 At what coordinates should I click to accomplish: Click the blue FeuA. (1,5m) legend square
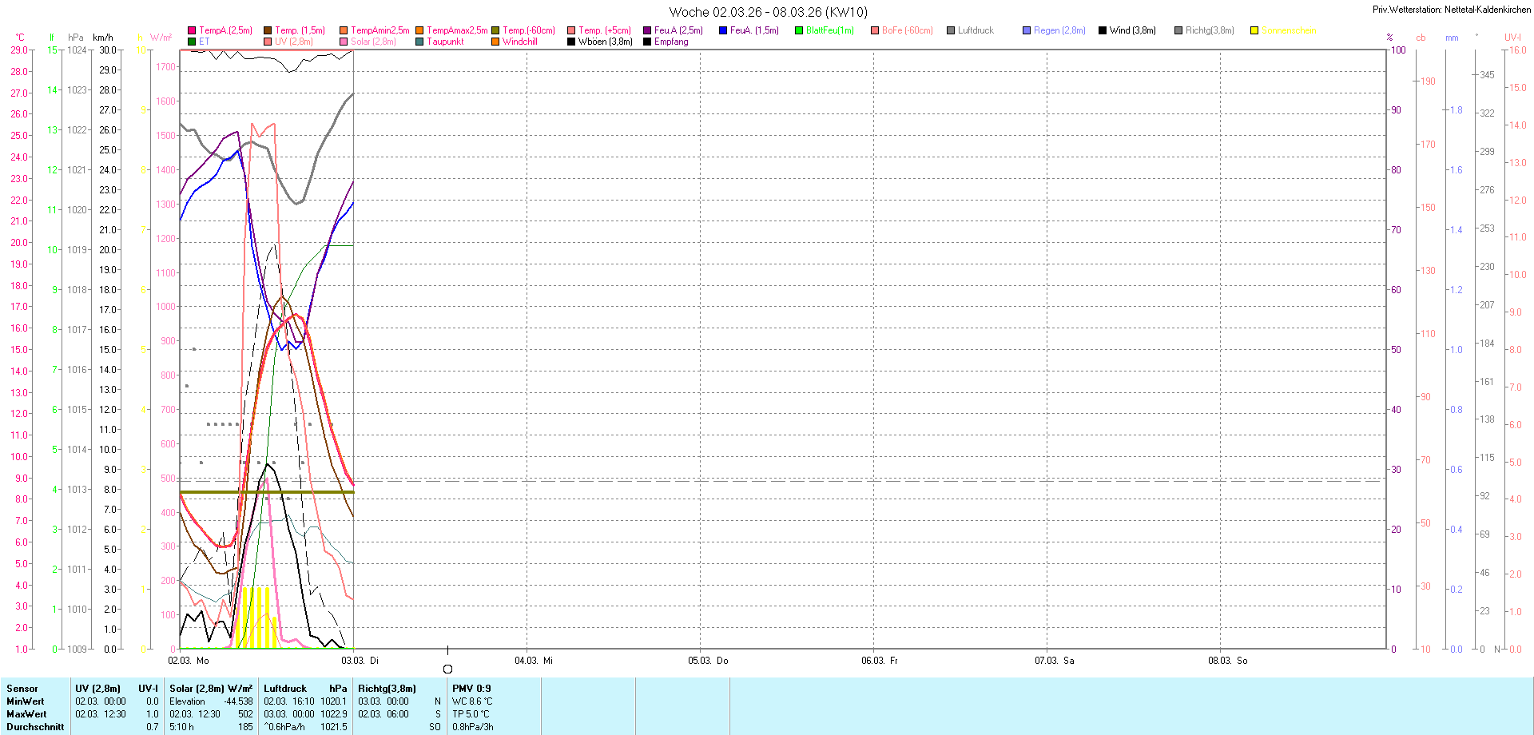(723, 30)
